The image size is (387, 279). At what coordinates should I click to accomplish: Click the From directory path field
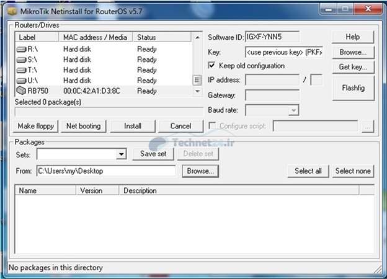tap(106, 171)
